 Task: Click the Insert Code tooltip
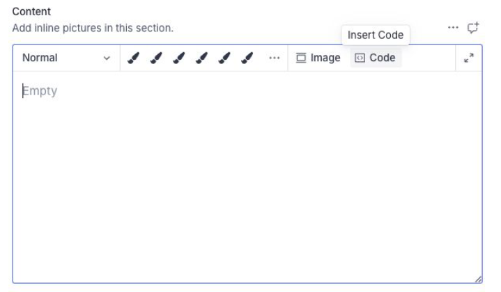tap(376, 35)
